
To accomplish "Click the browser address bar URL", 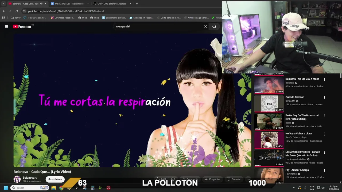I will (x=66, y=11).
